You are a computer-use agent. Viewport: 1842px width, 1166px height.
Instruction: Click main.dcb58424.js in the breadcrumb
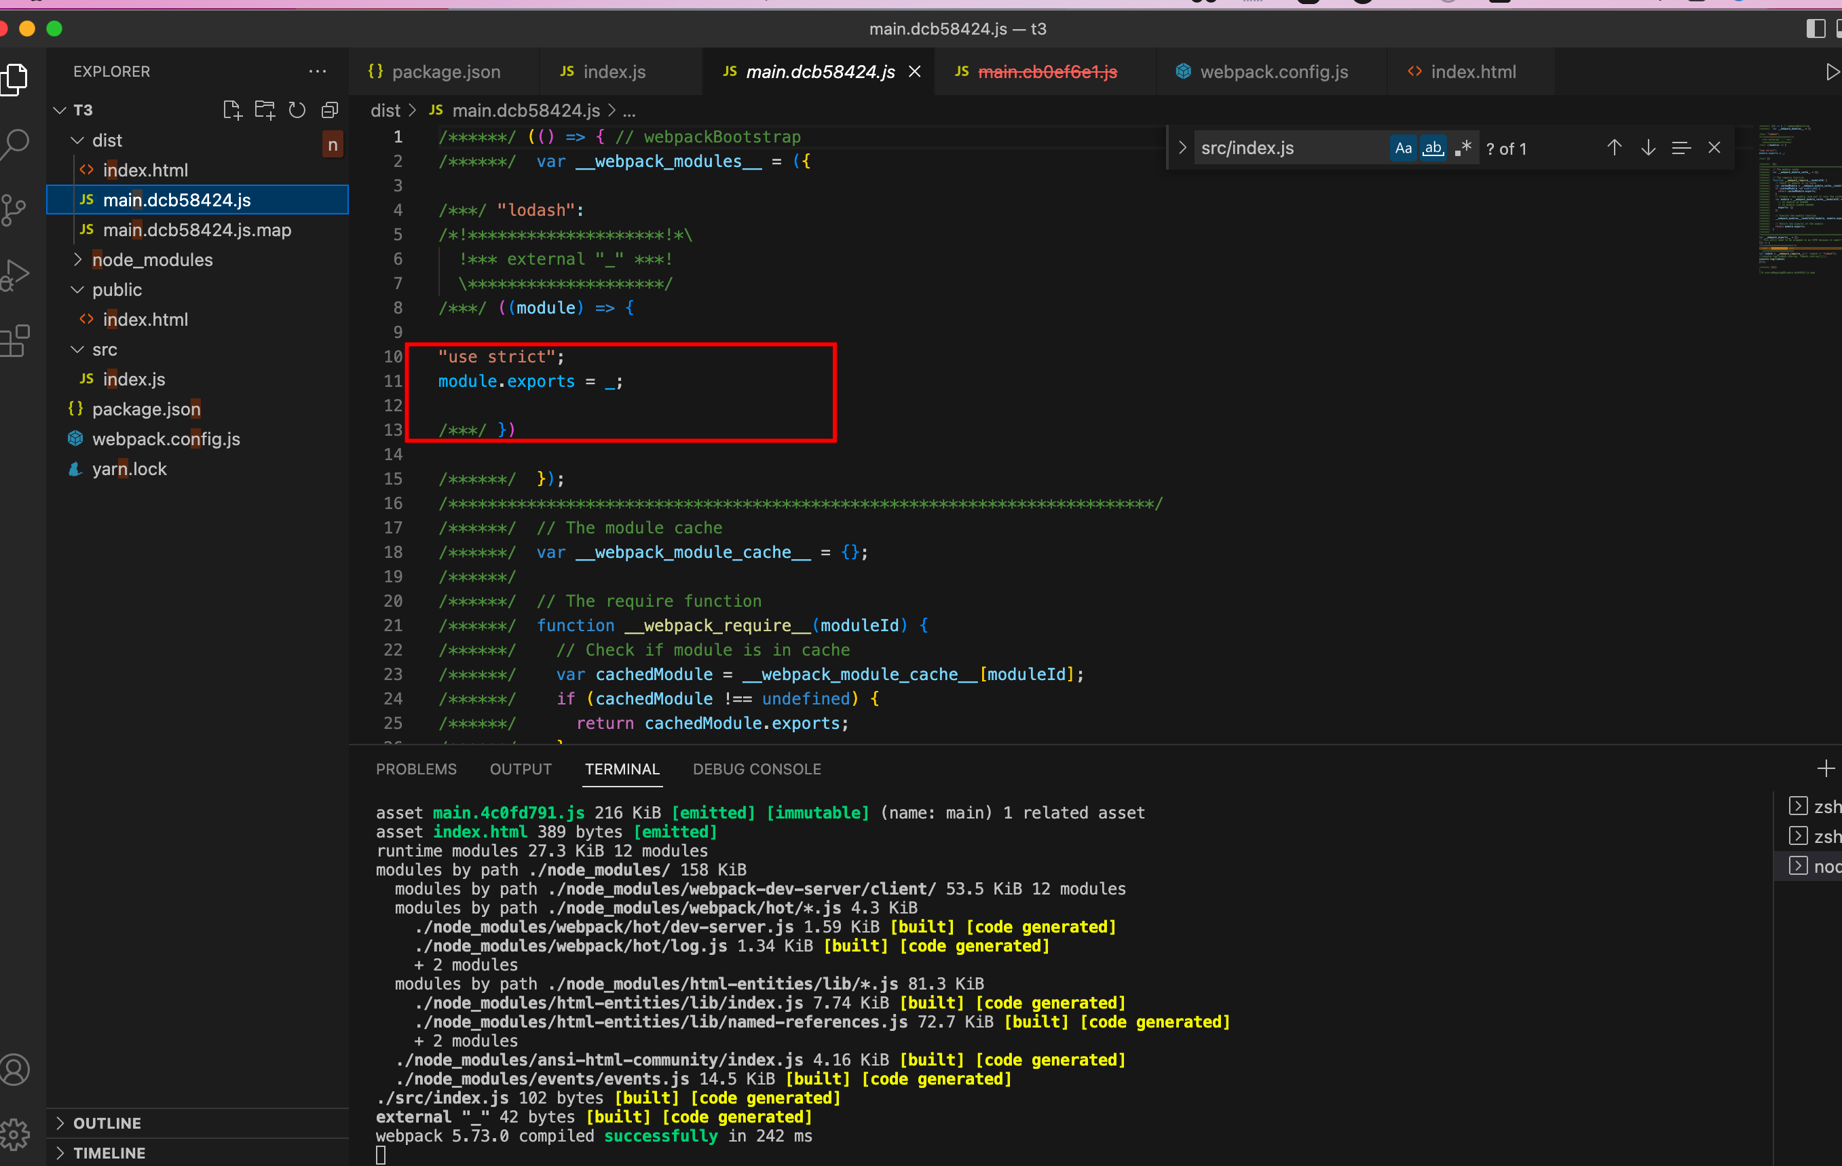point(525,111)
